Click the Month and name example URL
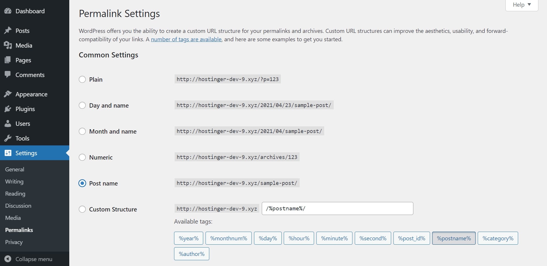This screenshot has height=266, width=547. (x=249, y=131)
